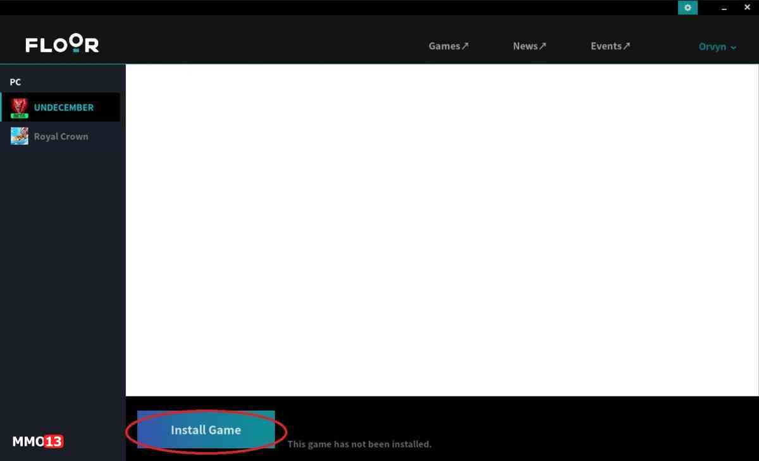Open the settings gear in the title bar

688,8
